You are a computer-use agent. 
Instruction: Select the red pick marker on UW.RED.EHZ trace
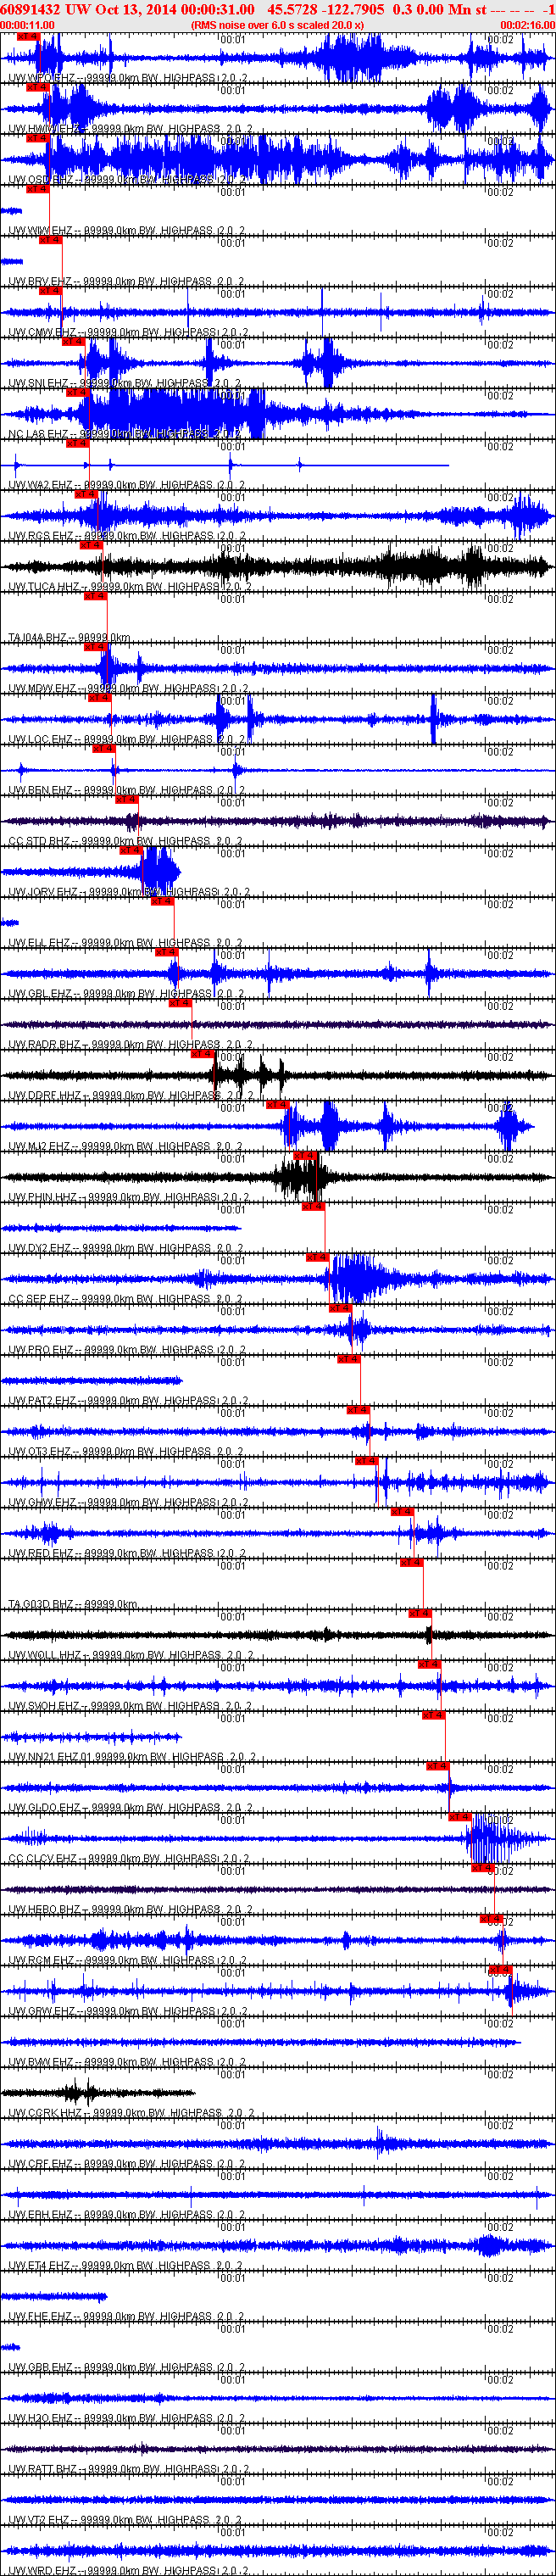pyautogui.click(x=403, y=1511)
